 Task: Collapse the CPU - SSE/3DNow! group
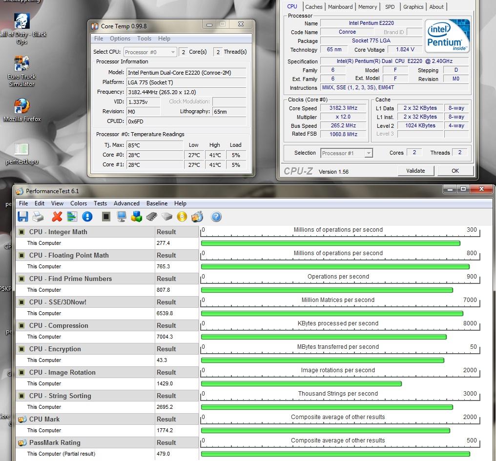(21, 302)
